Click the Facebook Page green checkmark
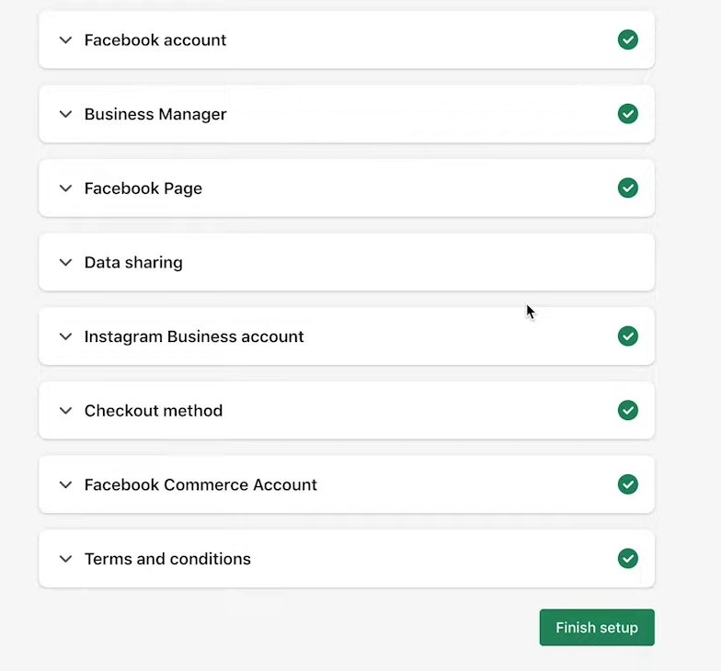 pyautogui.click(x=627, y=188)
